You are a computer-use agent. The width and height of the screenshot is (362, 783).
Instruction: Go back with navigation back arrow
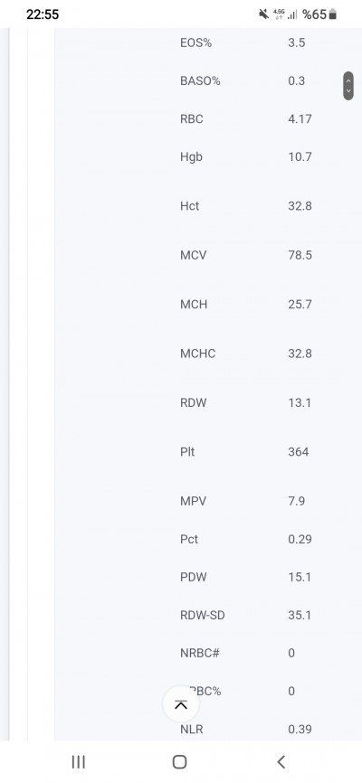(281, 761)
